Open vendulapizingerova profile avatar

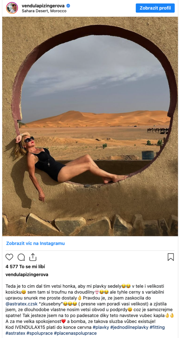pyautogui.click(x=12, y=8)
